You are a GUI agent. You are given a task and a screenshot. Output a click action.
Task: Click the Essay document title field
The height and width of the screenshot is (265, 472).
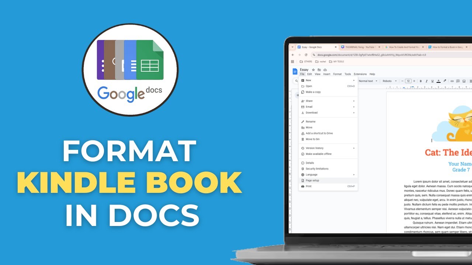coord(304,70)
